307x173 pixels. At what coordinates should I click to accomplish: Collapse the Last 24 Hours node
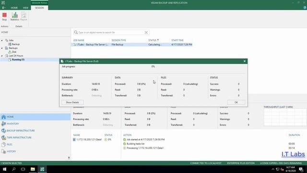pos(2,56)
